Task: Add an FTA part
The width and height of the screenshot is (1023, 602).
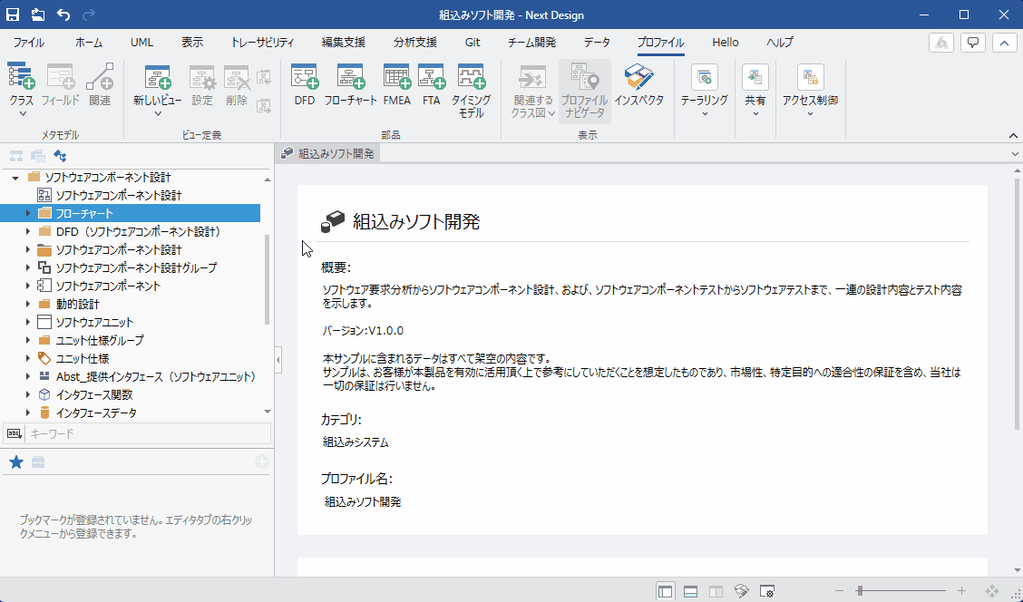Action: tap(432, 85)
